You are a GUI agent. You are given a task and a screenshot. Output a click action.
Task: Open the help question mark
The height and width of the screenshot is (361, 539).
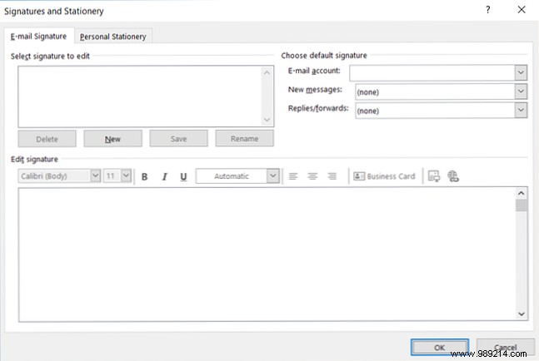[x=488, y=10]
